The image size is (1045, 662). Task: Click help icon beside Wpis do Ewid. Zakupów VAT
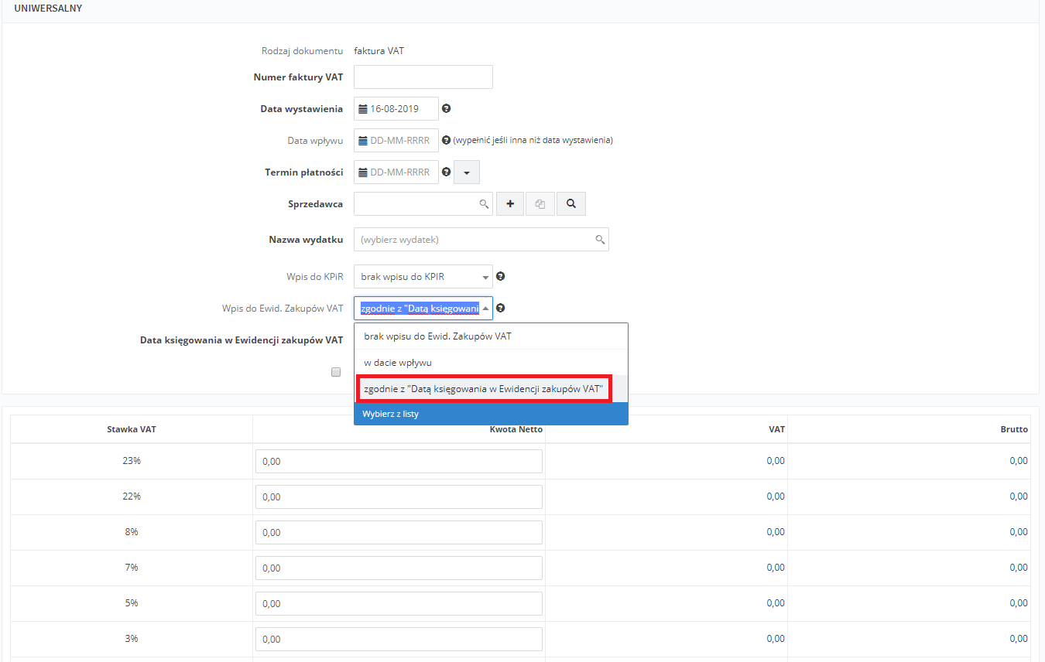[501, 308]
